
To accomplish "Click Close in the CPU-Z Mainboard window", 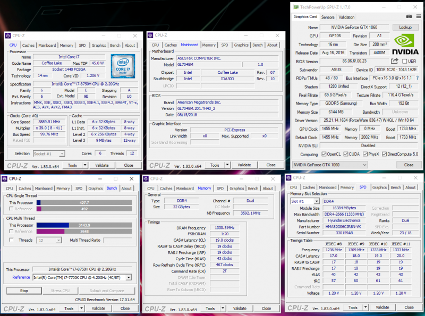I will coord(271,165).
